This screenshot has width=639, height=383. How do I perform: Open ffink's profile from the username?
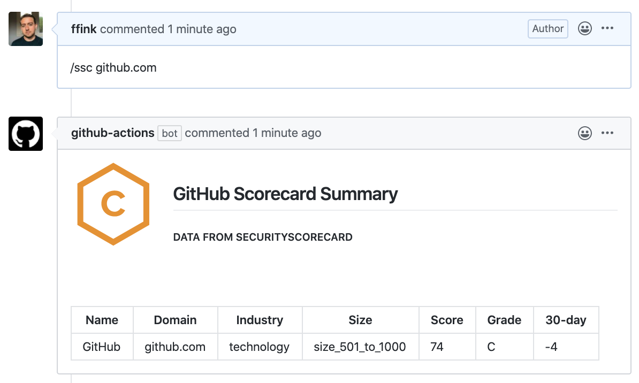pos(83,29)
